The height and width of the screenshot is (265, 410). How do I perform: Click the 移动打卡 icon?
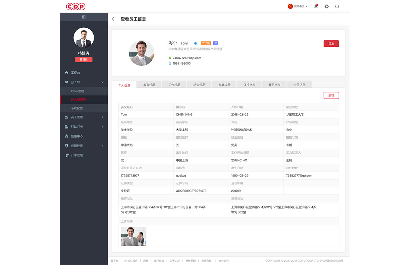click(x=67, y=127)
